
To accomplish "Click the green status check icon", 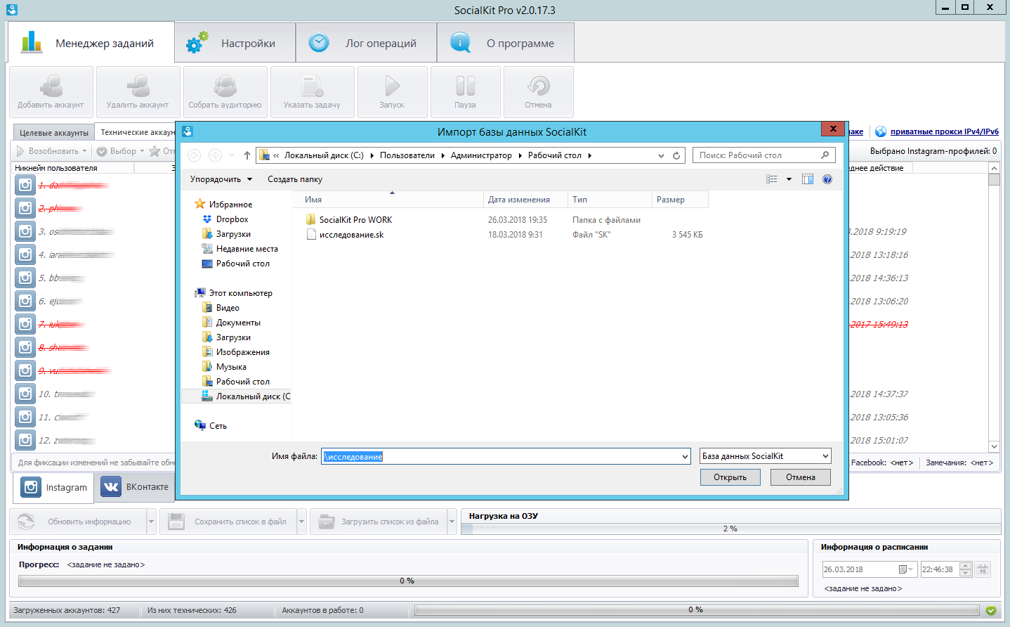I will click(x=991, y=611).
